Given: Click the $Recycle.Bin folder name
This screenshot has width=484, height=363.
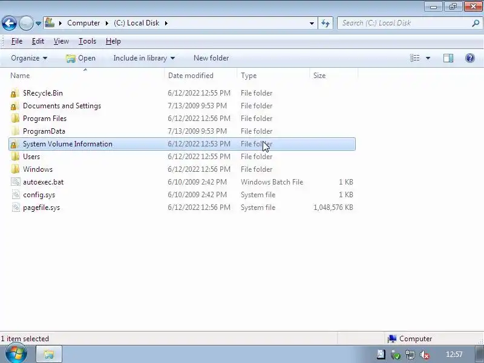Looking at the screenshot, I should click(43, 93).
